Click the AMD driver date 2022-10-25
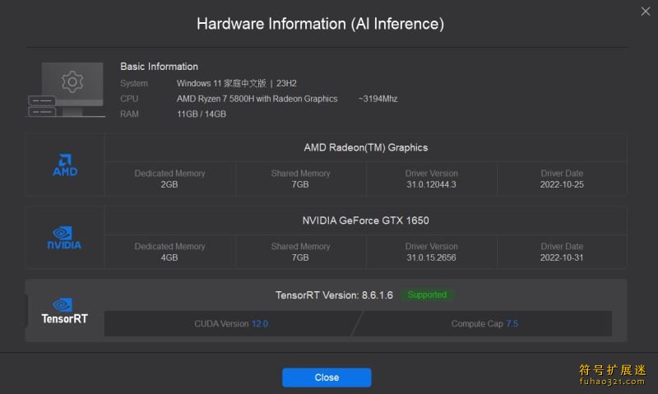658x394 pixels. pos(562,185)
